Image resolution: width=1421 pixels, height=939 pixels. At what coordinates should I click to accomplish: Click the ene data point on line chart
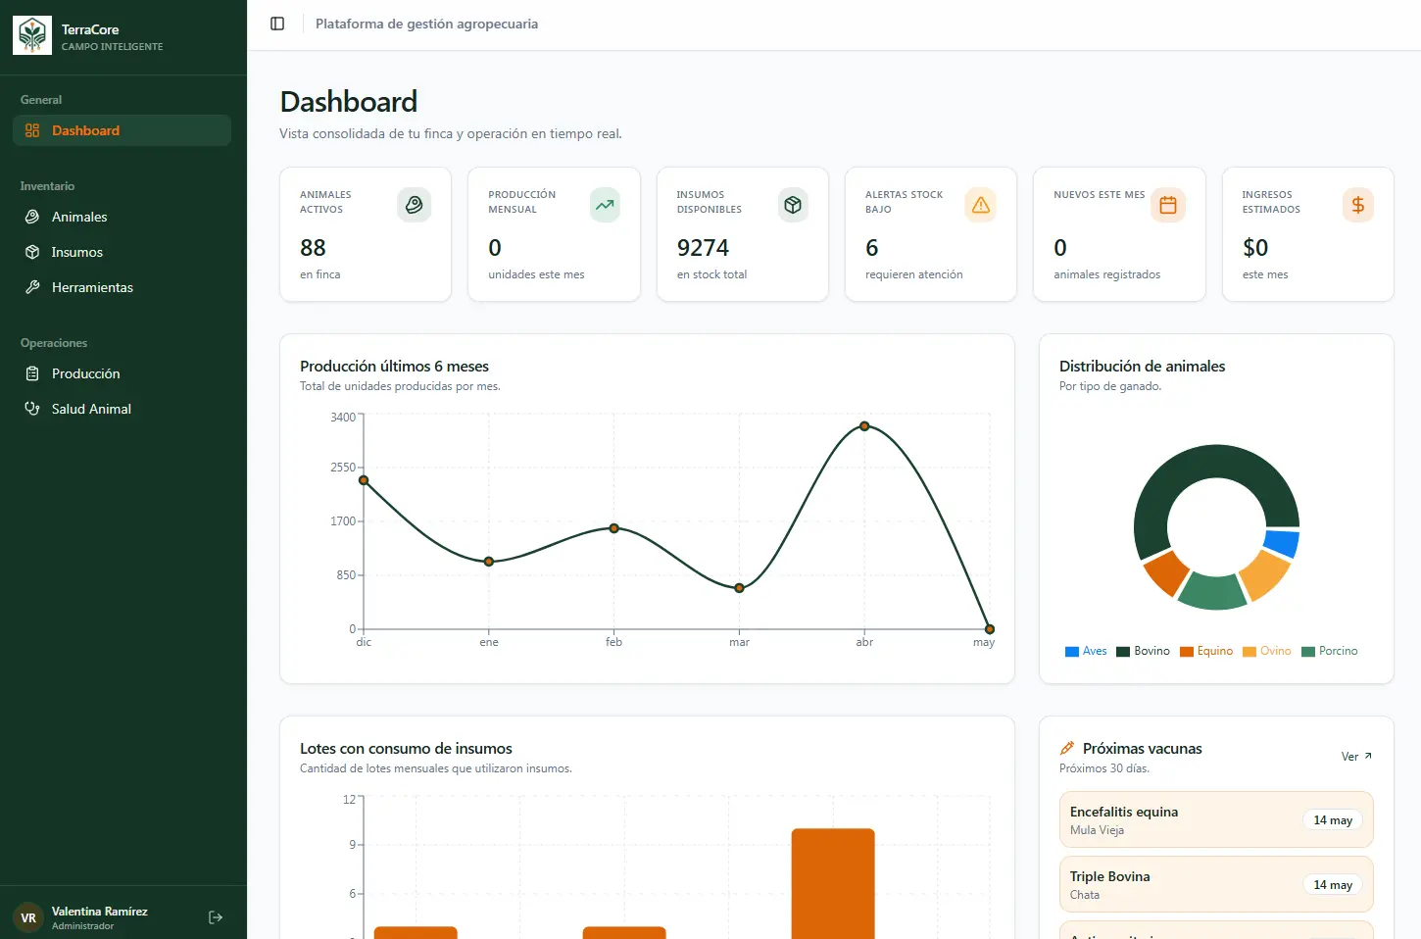(489, 562)
